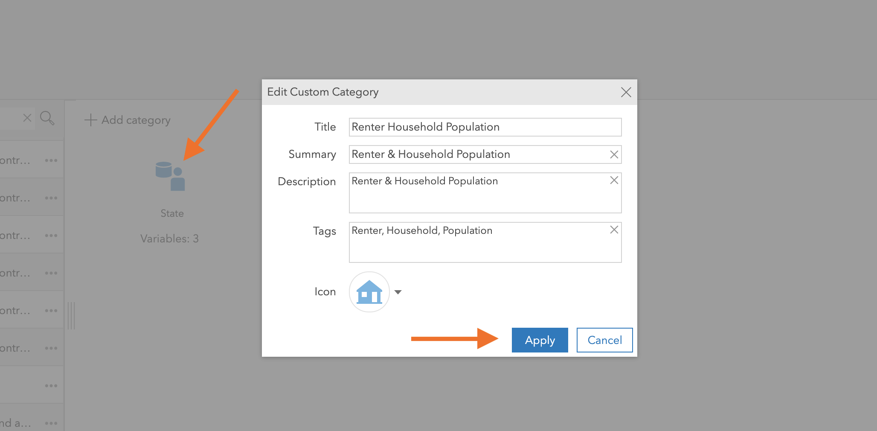
Task: Clear the Tags field text
Action: (614, 230)
